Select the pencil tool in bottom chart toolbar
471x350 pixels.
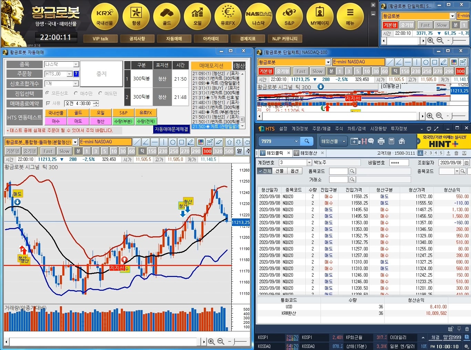coord(191,142)
